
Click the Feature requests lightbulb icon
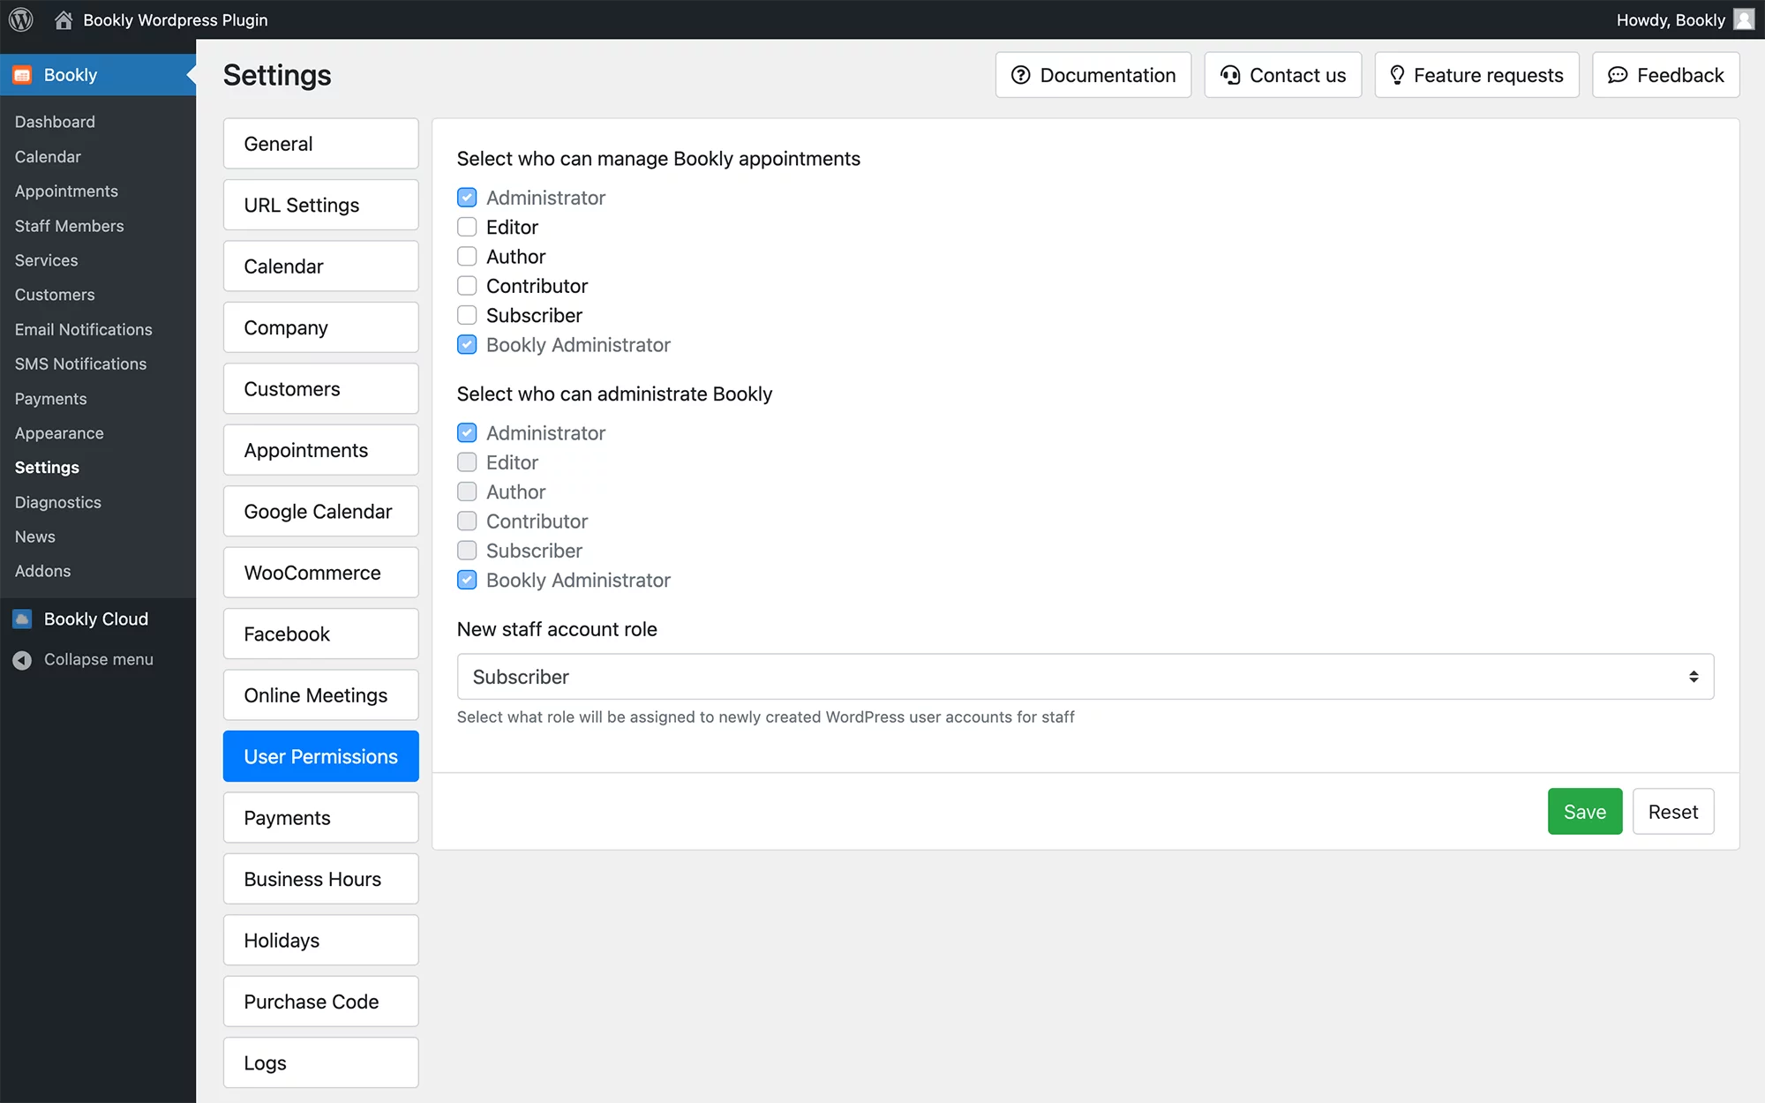(x=1397, y=75)
